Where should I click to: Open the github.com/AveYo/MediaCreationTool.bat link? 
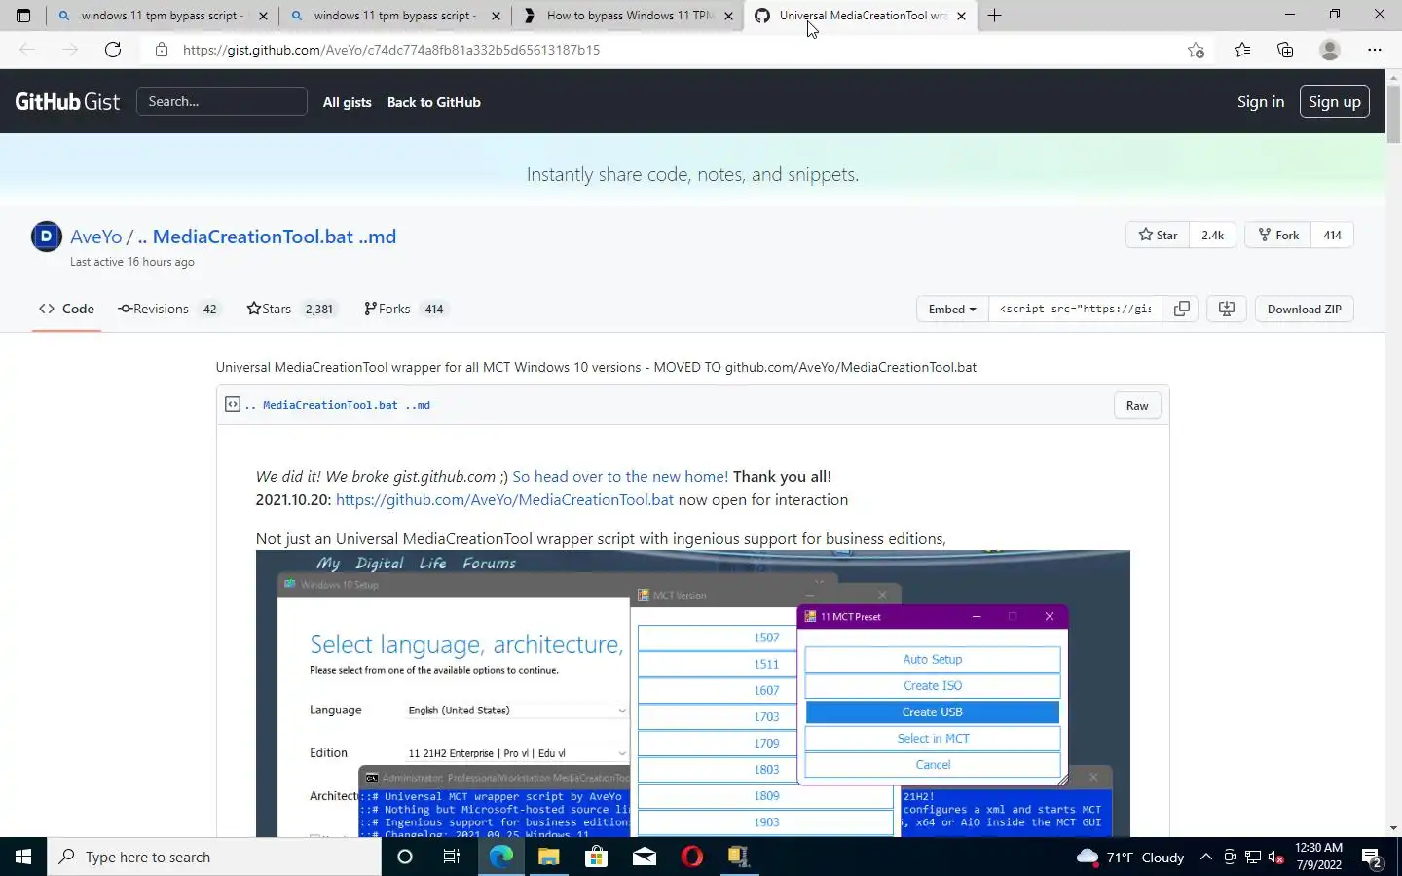click(x=504, y=499)
